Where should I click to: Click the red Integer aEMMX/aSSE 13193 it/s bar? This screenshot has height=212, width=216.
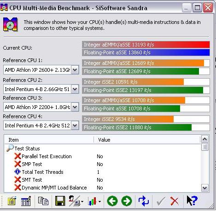pyautogui.click(x=146, y=45)
